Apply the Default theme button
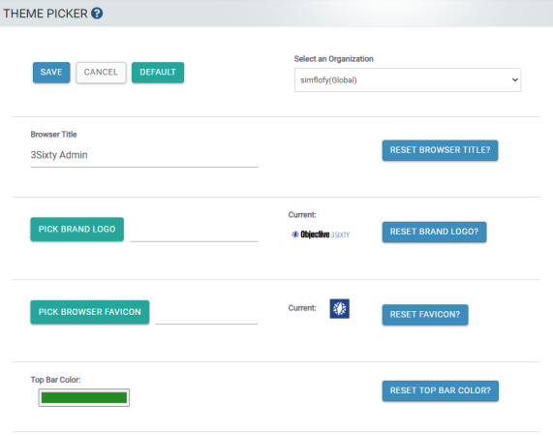This screenshot has width=553, height=436. point(158,73)
